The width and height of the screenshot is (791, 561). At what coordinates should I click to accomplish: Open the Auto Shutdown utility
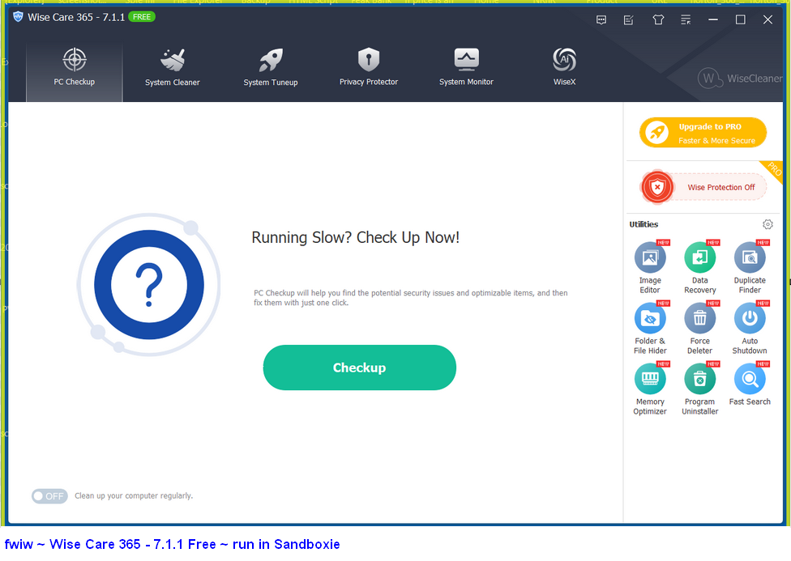tap(750, 319)
